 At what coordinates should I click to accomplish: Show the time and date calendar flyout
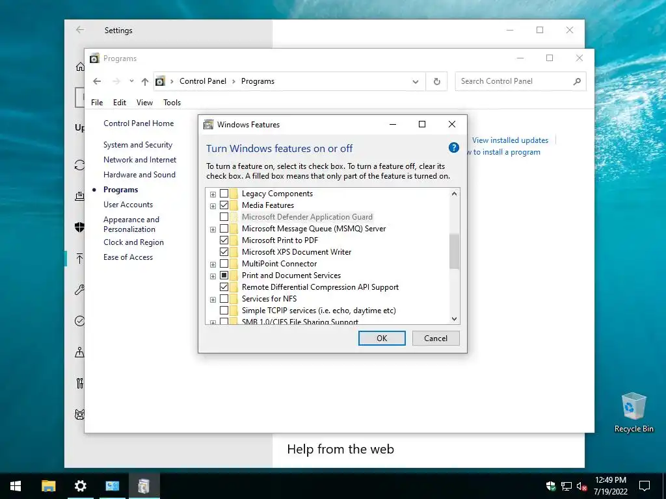coord(611,486)
